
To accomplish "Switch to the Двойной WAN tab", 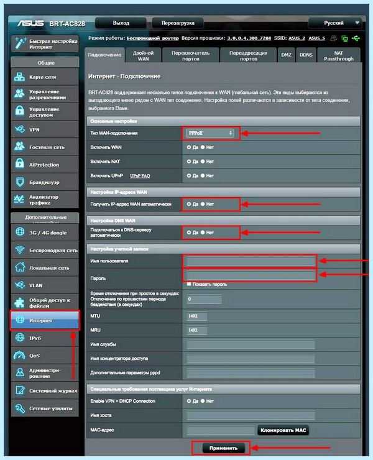I will tap(143, 55).
